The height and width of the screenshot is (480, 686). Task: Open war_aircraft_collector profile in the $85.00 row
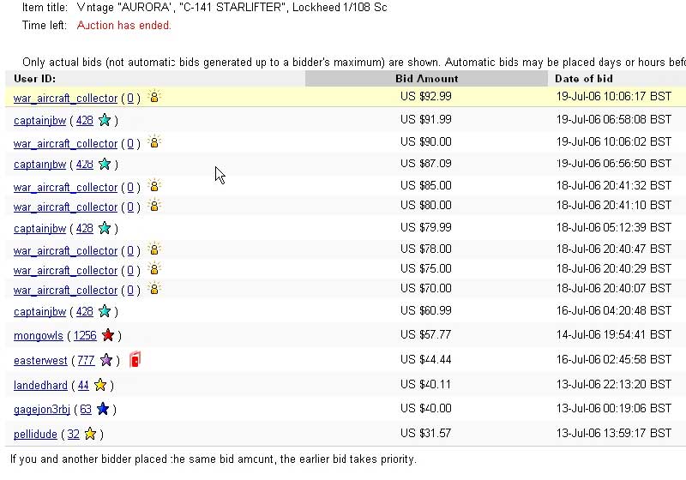click(66, 188)
